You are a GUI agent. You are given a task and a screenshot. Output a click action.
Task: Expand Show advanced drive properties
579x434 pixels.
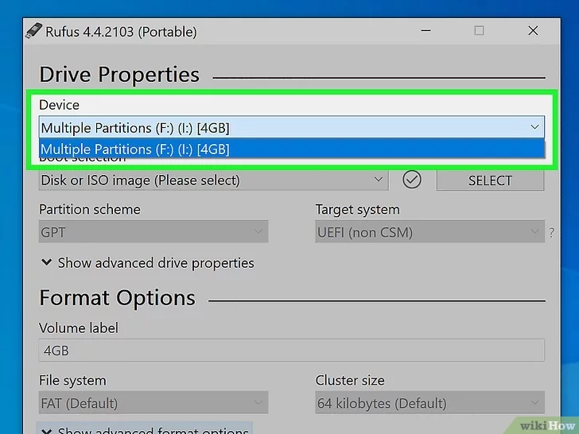pyautogui.click(x=148, y=263)
